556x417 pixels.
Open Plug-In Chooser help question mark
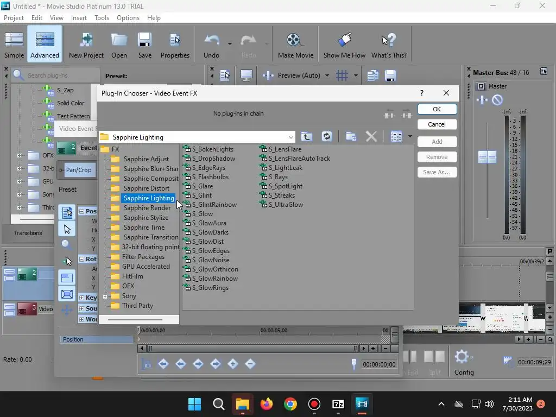(421, 93)
